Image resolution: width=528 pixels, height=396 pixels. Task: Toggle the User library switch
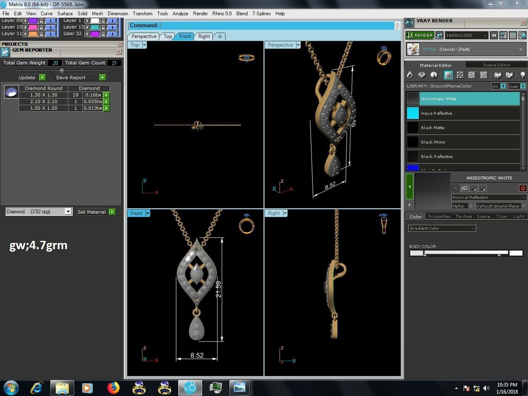523,86
